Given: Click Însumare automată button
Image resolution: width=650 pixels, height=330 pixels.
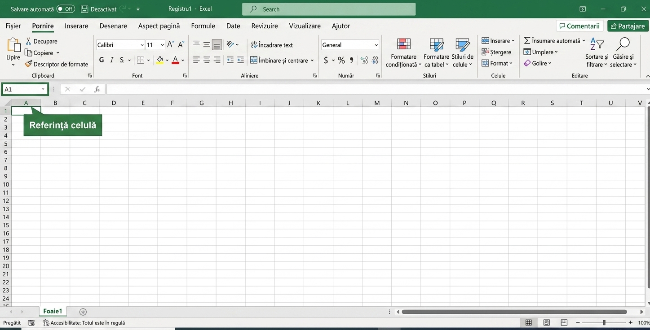Looking at the screenshot, I should tap(552, 41).
